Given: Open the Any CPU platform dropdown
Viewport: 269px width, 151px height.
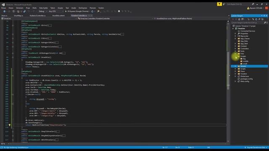Looking at the screenshot, I should click(56, 11).
